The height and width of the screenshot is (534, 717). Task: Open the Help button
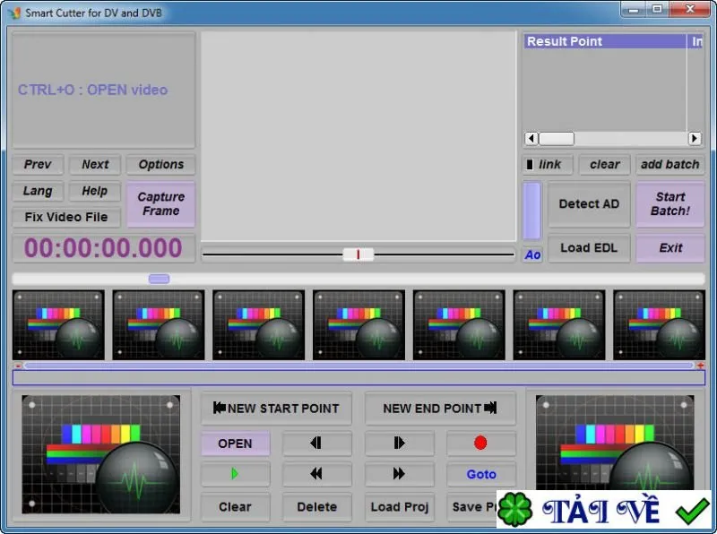[x=95, y=191]
